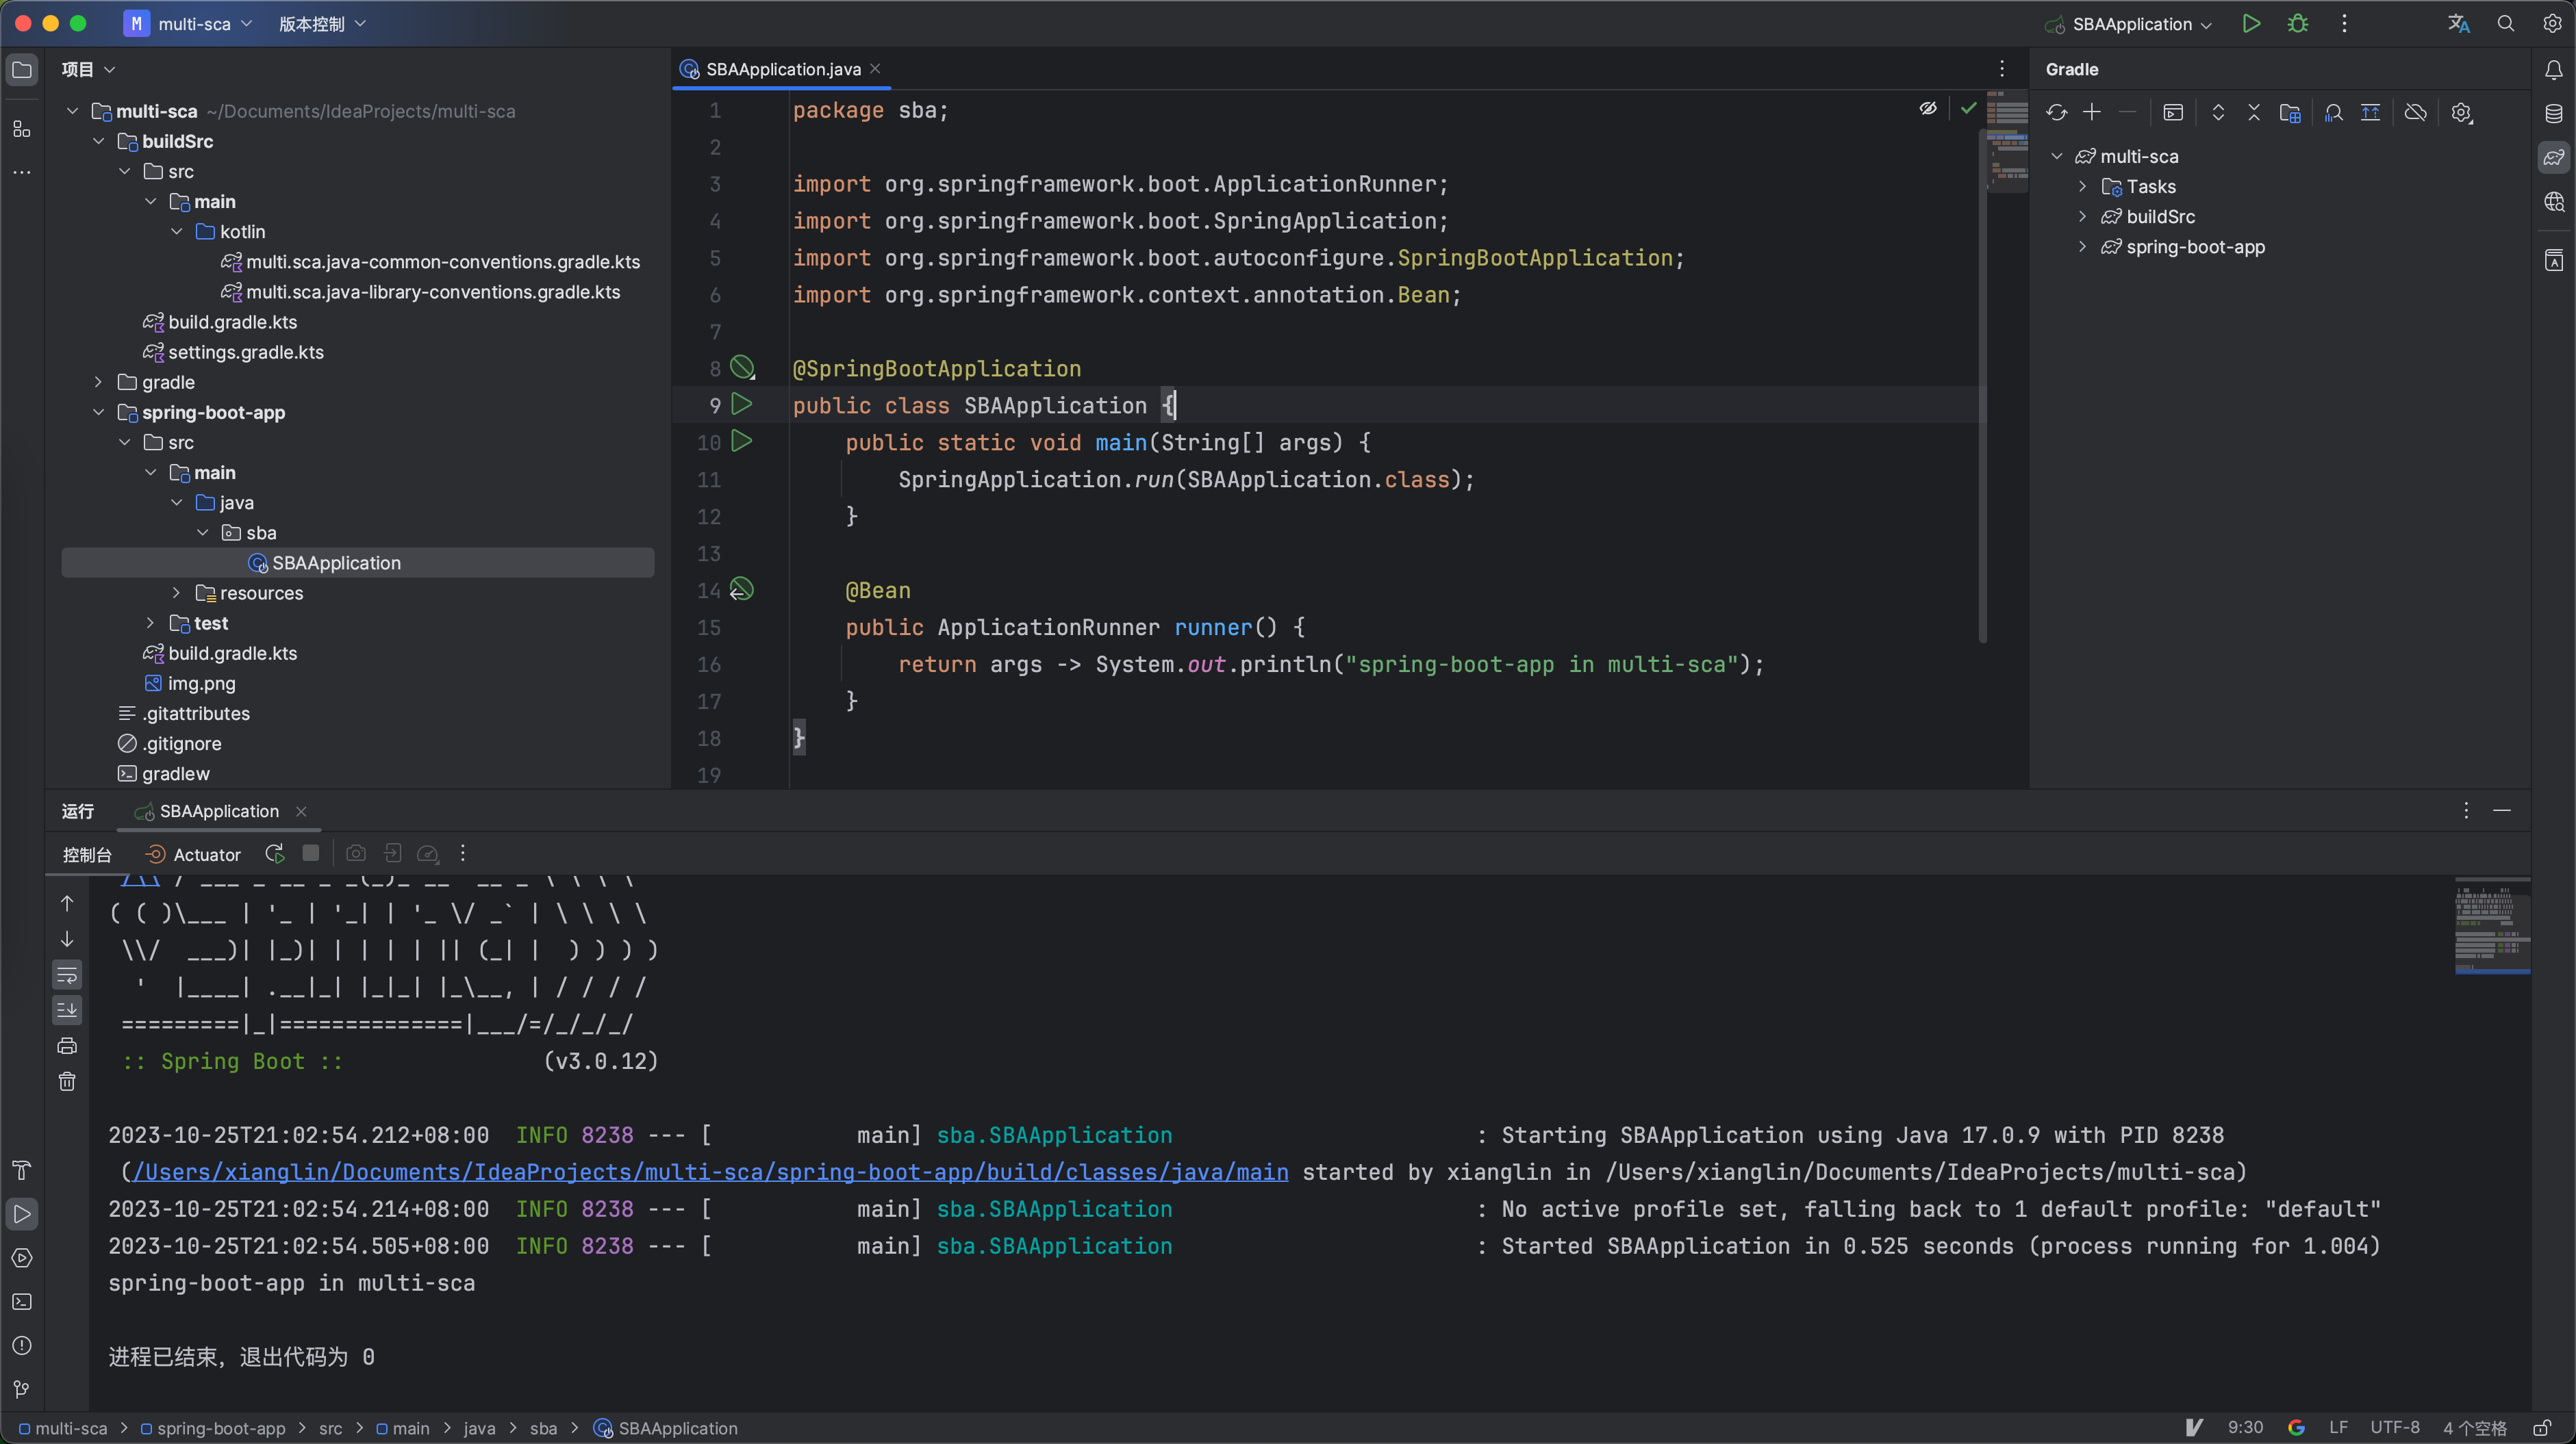Collapse the buildSrc folder in project tree
The width and height of the screenshot is (2576, 1444).
98,142
